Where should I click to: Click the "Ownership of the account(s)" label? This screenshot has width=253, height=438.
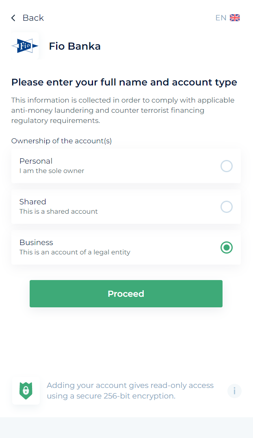tap(61, 141)
